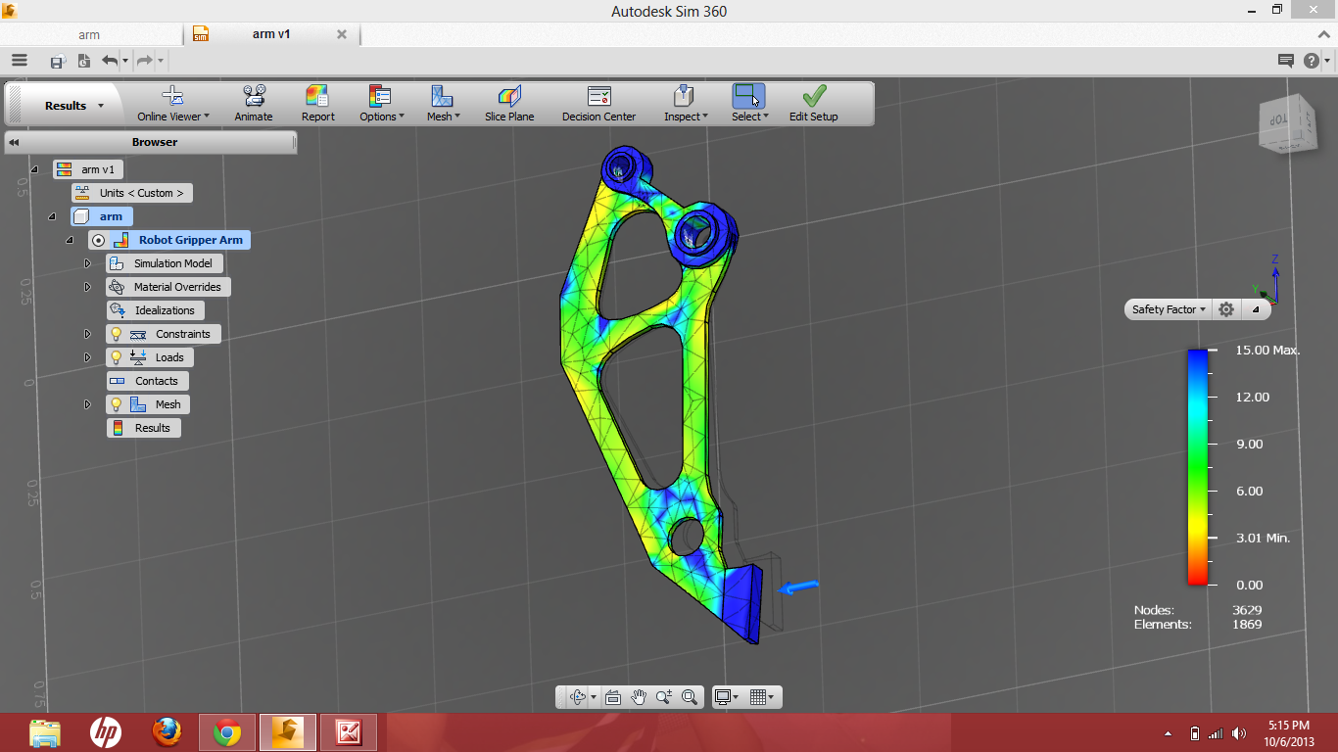Click the redo arrow
This screenshot has width=1338, height=752.
(145, 61)
